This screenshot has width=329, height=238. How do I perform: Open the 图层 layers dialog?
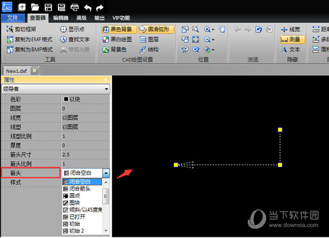[149, 39]
